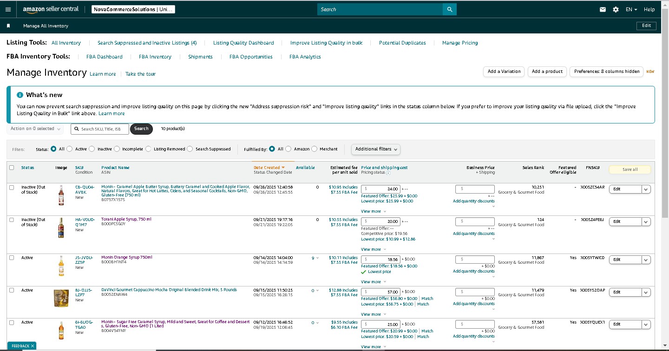Close the Feedback tab with its X
This screenshot has height=351, width=669.
click(x=33, y=346)
